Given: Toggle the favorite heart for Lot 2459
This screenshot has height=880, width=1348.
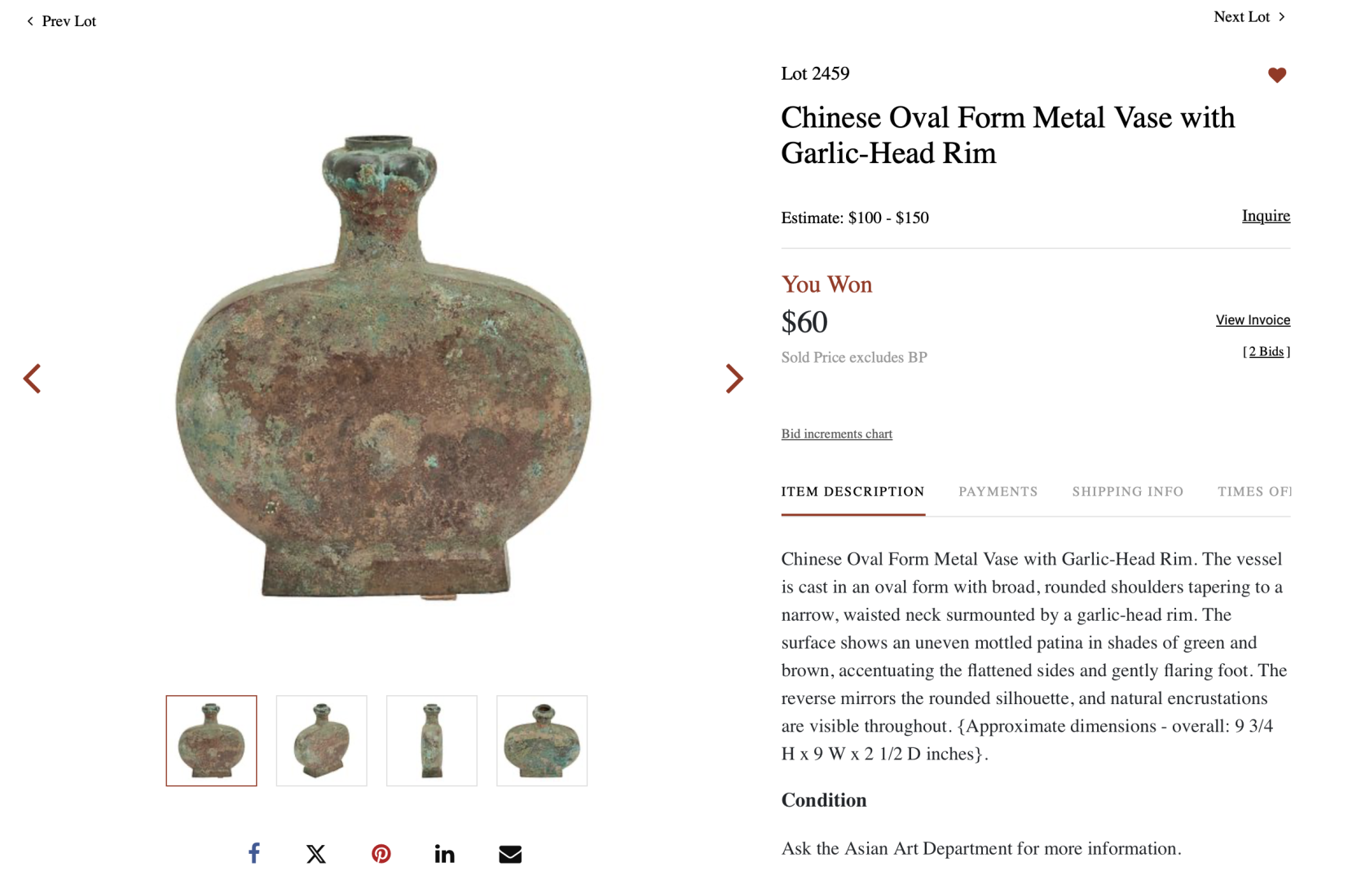Looking at the screenshot, I should (x=1276, y=75).
